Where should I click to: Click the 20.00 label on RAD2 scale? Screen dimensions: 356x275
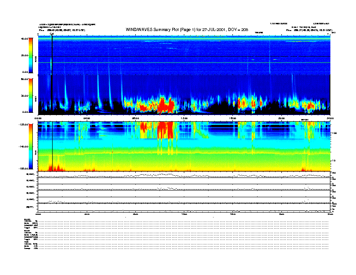24,55
